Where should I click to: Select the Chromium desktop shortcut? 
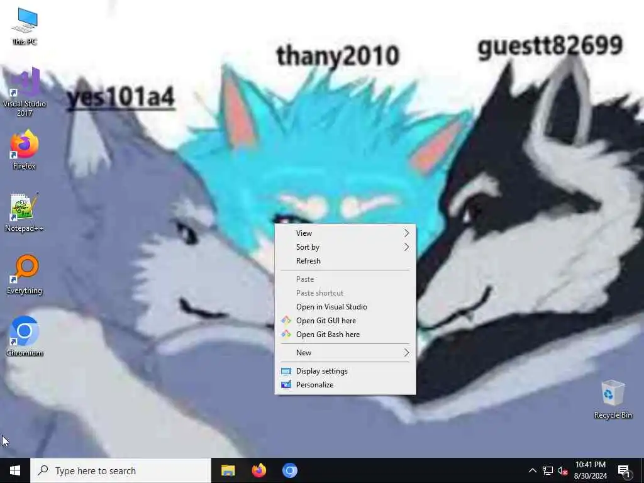click(25, 336)
